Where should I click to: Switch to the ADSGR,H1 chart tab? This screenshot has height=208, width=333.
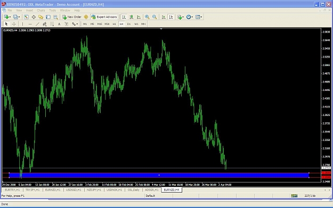point(152,190)
